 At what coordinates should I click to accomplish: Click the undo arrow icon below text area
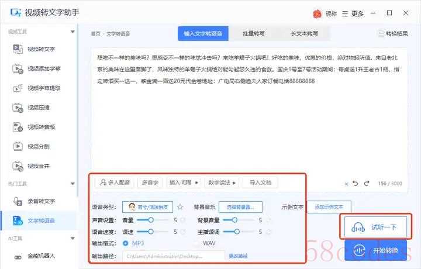[355, 183]
